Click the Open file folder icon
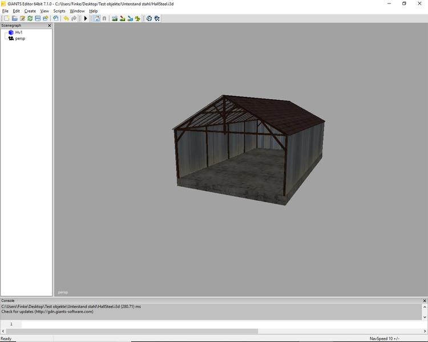This screenshot has height=342, width=428. click(14, 18)
